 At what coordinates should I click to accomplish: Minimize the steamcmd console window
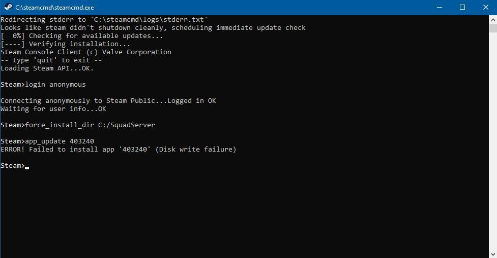[x=440, y=7]
